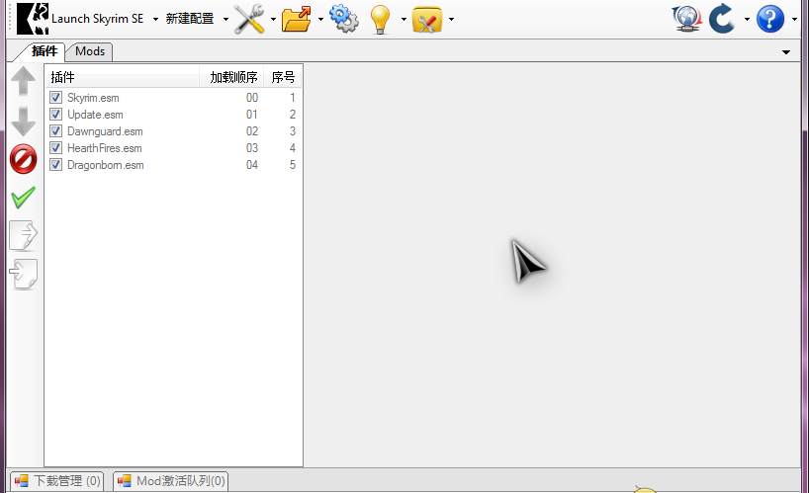Click the 新建配置 profile button
The image size is (809, 493).
[x=189, y=19]
